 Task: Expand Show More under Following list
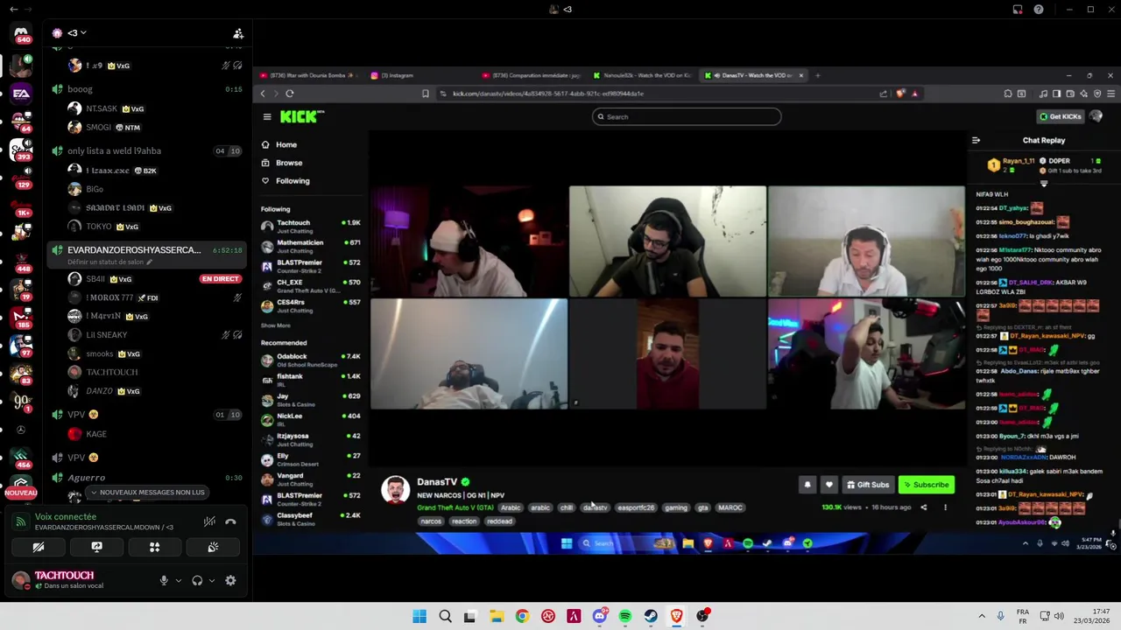275,325
